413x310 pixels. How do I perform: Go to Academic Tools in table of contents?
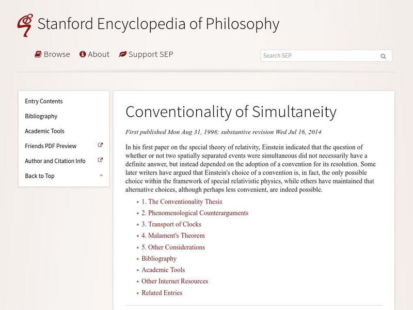tap(163, 270)
